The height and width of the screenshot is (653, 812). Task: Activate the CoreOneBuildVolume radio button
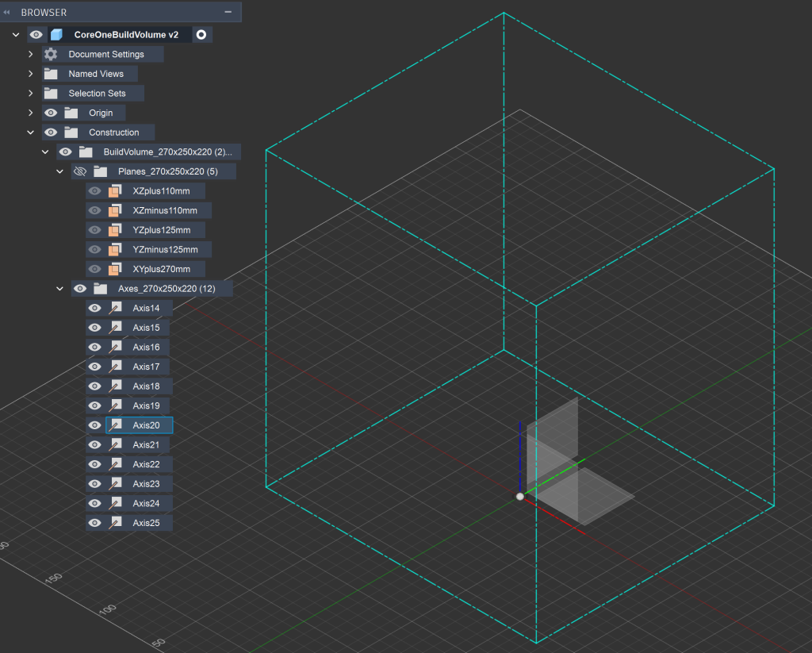(x=201, y=35)
